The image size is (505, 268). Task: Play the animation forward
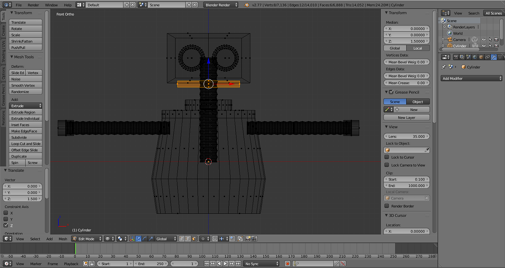point(225,264)
